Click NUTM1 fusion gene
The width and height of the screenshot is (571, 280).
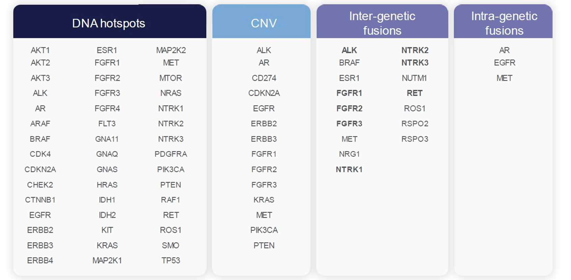point(415,78)
